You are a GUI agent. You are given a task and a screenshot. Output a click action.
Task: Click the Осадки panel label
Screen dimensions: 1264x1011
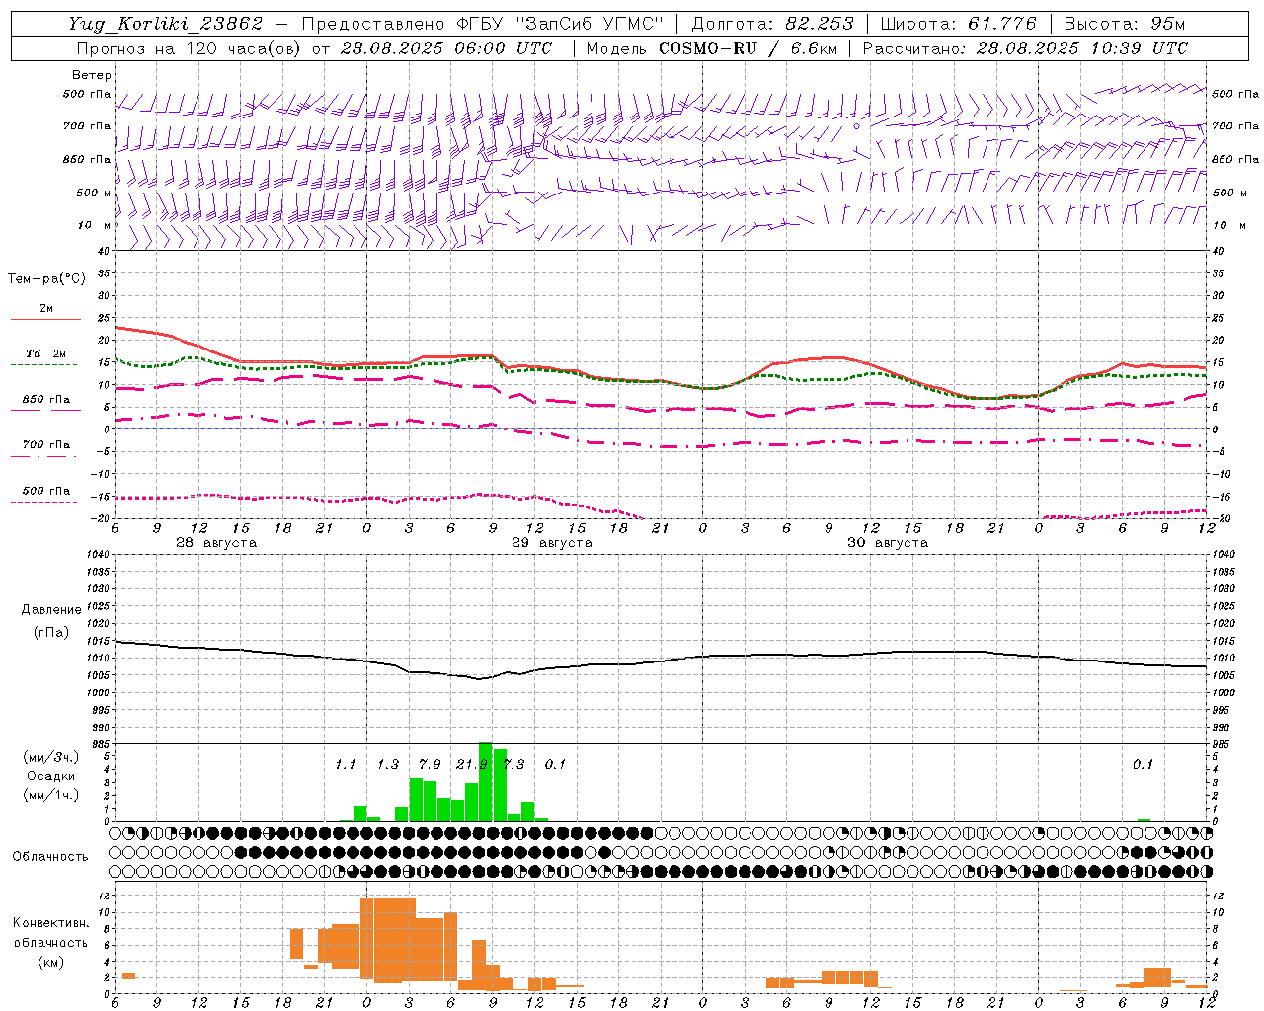click(x=51, y=776)
